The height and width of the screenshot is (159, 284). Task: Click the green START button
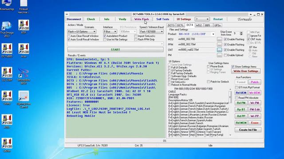pyautogui.click(x=115, y=49)
